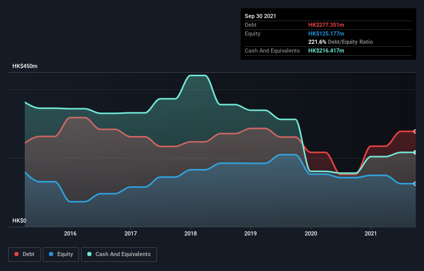
Task: Click the 2016 x-axis label
Action: 70,233
